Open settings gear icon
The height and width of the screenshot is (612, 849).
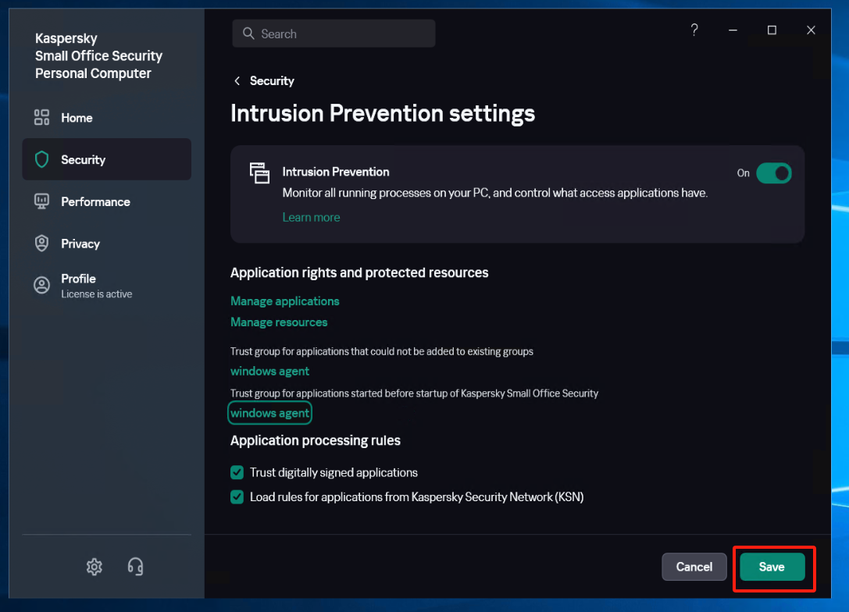[95, 567]
